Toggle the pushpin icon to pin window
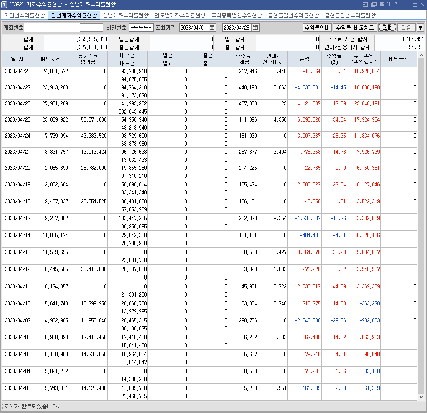The image size is (427, 413). coord(382,4)
